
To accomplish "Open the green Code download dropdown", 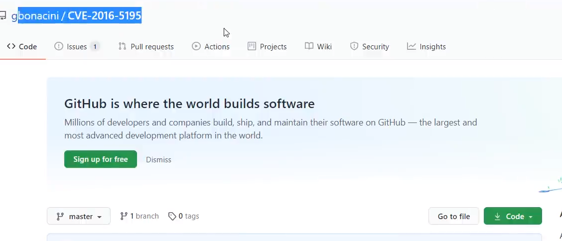I will (513, 216).
